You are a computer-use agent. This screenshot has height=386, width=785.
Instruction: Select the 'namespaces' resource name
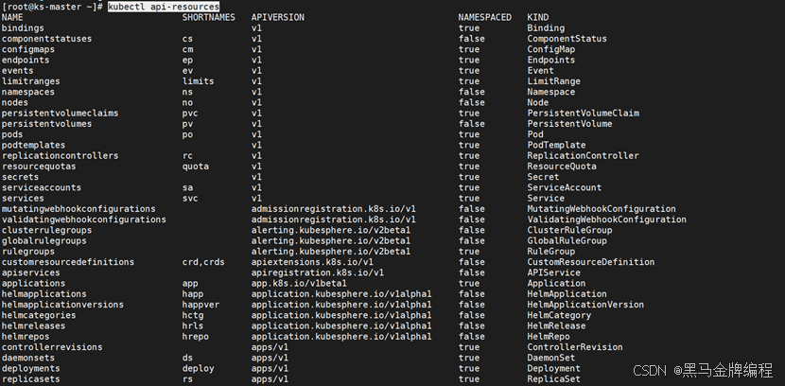28,92
